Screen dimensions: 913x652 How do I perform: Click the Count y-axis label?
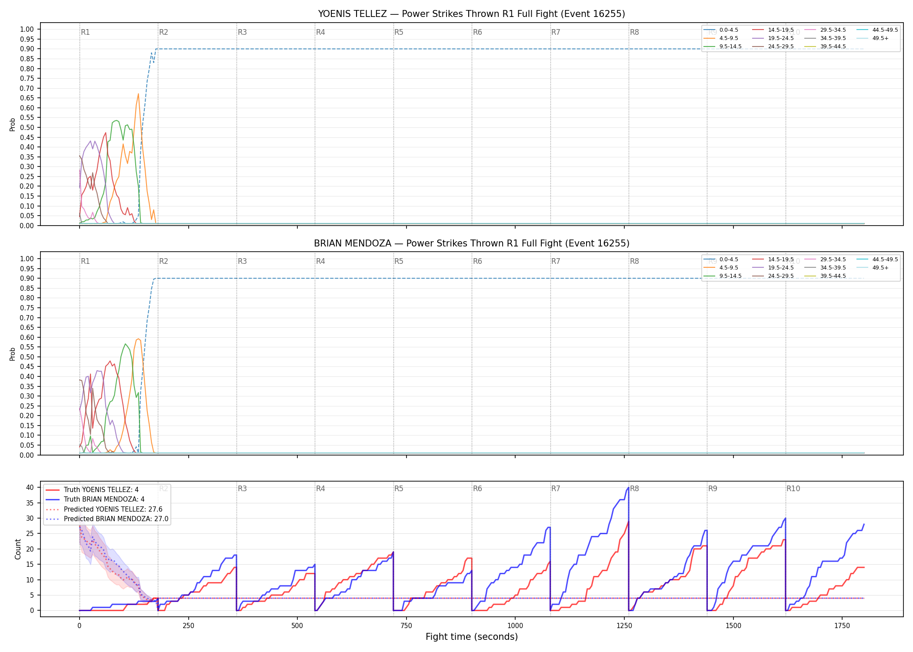click(18, 549)
